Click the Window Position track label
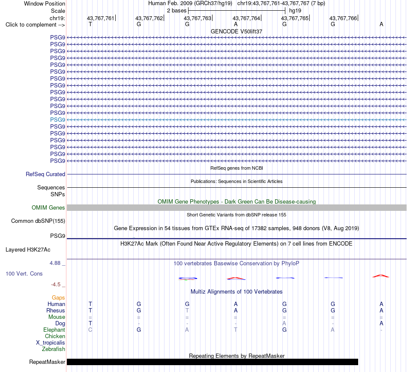The height and width of the screenshot is (372, 407). (45, 3)
